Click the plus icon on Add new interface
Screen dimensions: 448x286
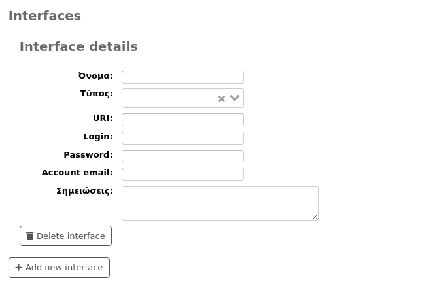point(18,268)
